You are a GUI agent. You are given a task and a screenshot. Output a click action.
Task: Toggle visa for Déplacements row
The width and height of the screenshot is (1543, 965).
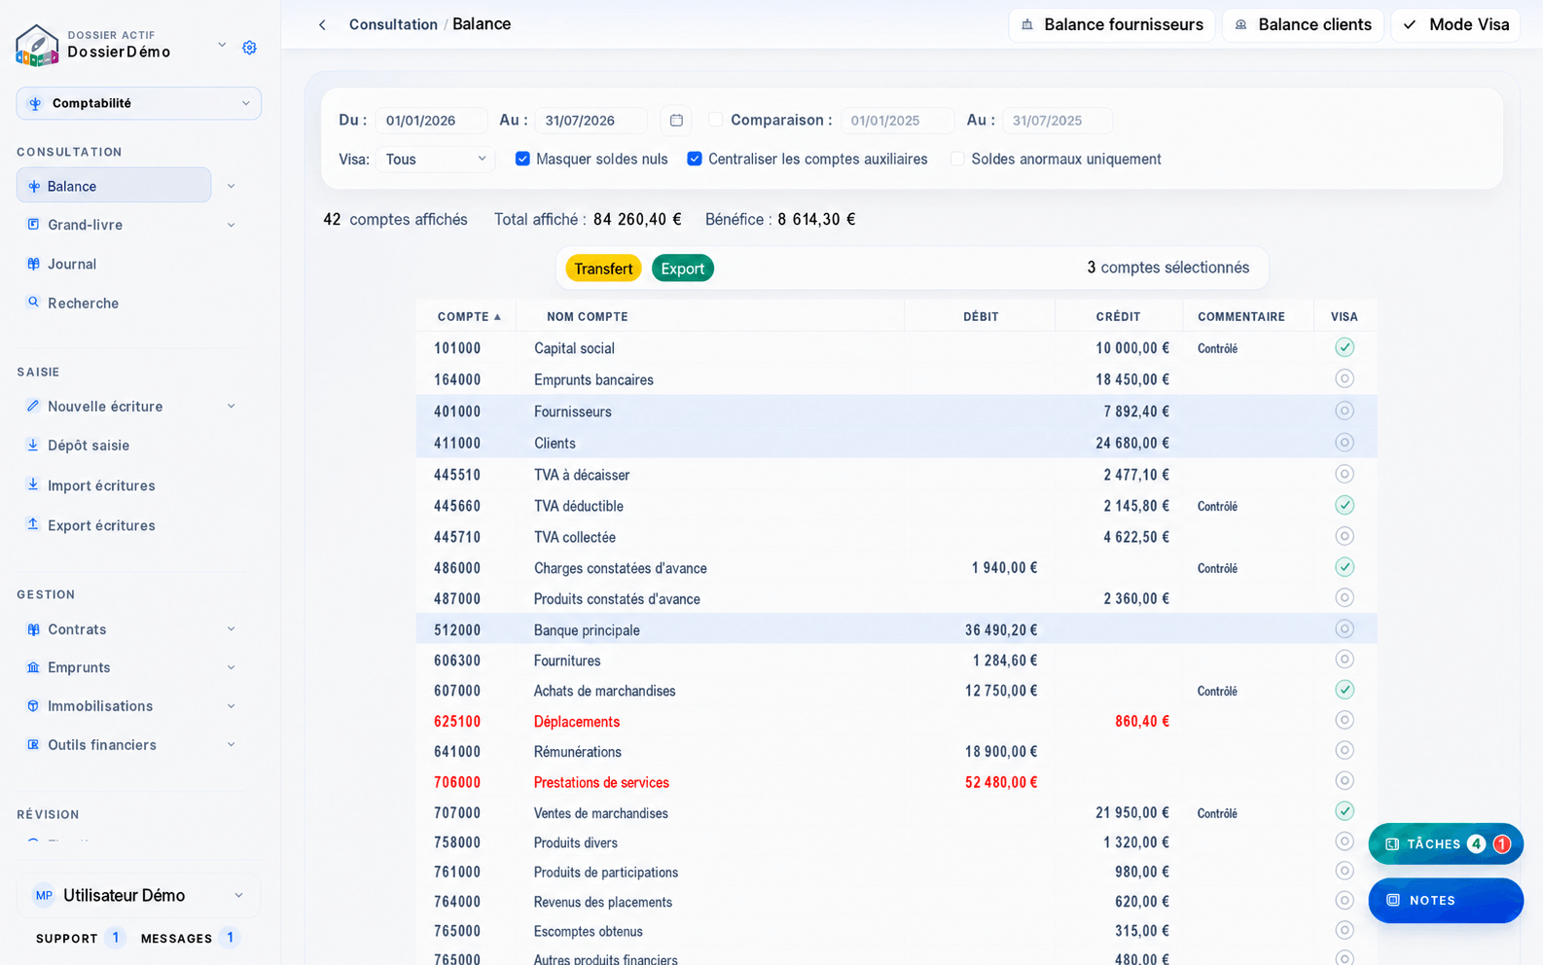(1345, 720)
